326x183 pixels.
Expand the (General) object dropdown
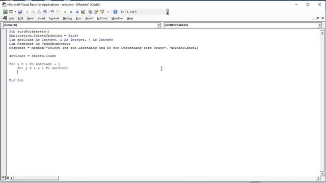(x=158, y=25)
